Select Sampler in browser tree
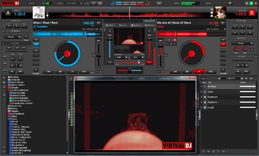The height and width of the screenshot is (156, 259). tap(13, 87)
